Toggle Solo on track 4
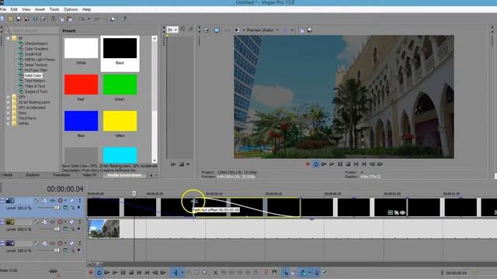The image size is (497, 279). [x=79, y=243]
